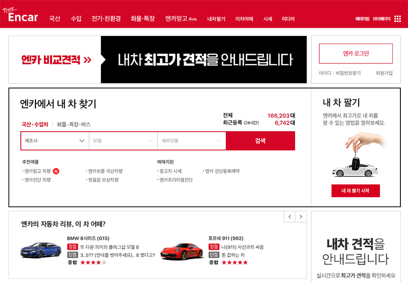
Task: Click the N badge beside 엔카믿고 차량
Action: [56, 171]
